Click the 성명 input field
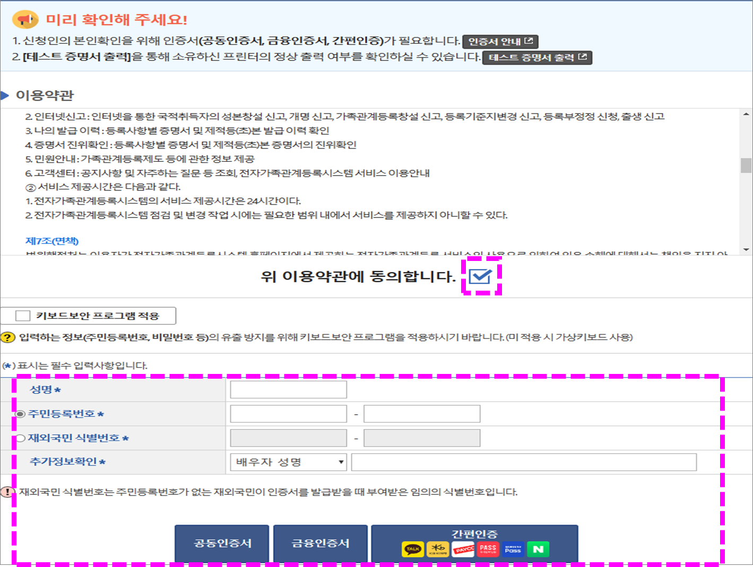Viewport: 753px width, 567px height. pos(287,389)
